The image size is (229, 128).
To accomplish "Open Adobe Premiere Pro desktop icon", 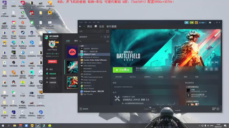I will pyautogui.click(x=13, y=114).
